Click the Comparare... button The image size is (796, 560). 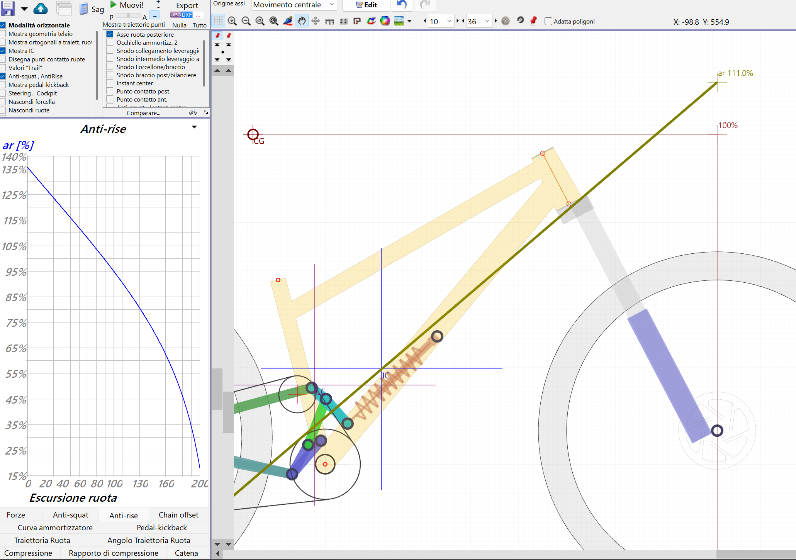coord(143,113)
